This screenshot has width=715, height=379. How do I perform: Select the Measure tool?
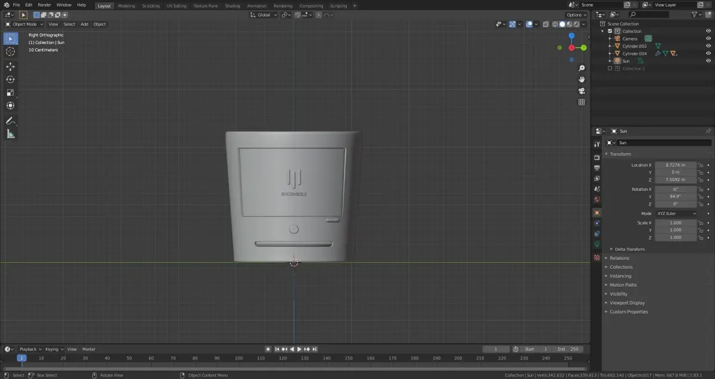pos(10,134)
